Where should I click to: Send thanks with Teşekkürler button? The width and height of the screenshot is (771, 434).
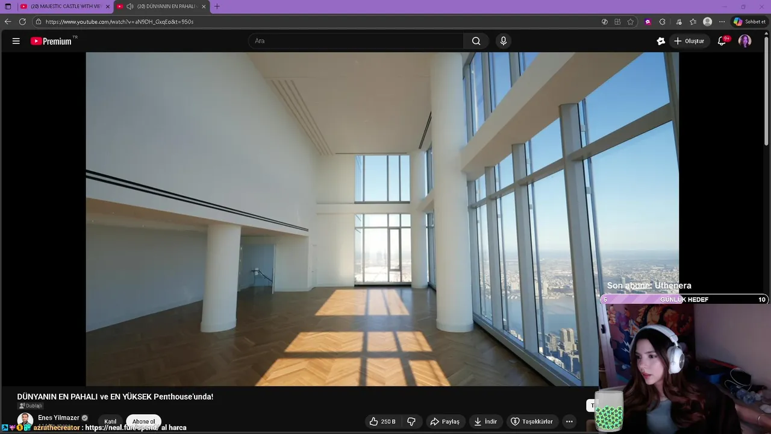click(x=532, y=421)
